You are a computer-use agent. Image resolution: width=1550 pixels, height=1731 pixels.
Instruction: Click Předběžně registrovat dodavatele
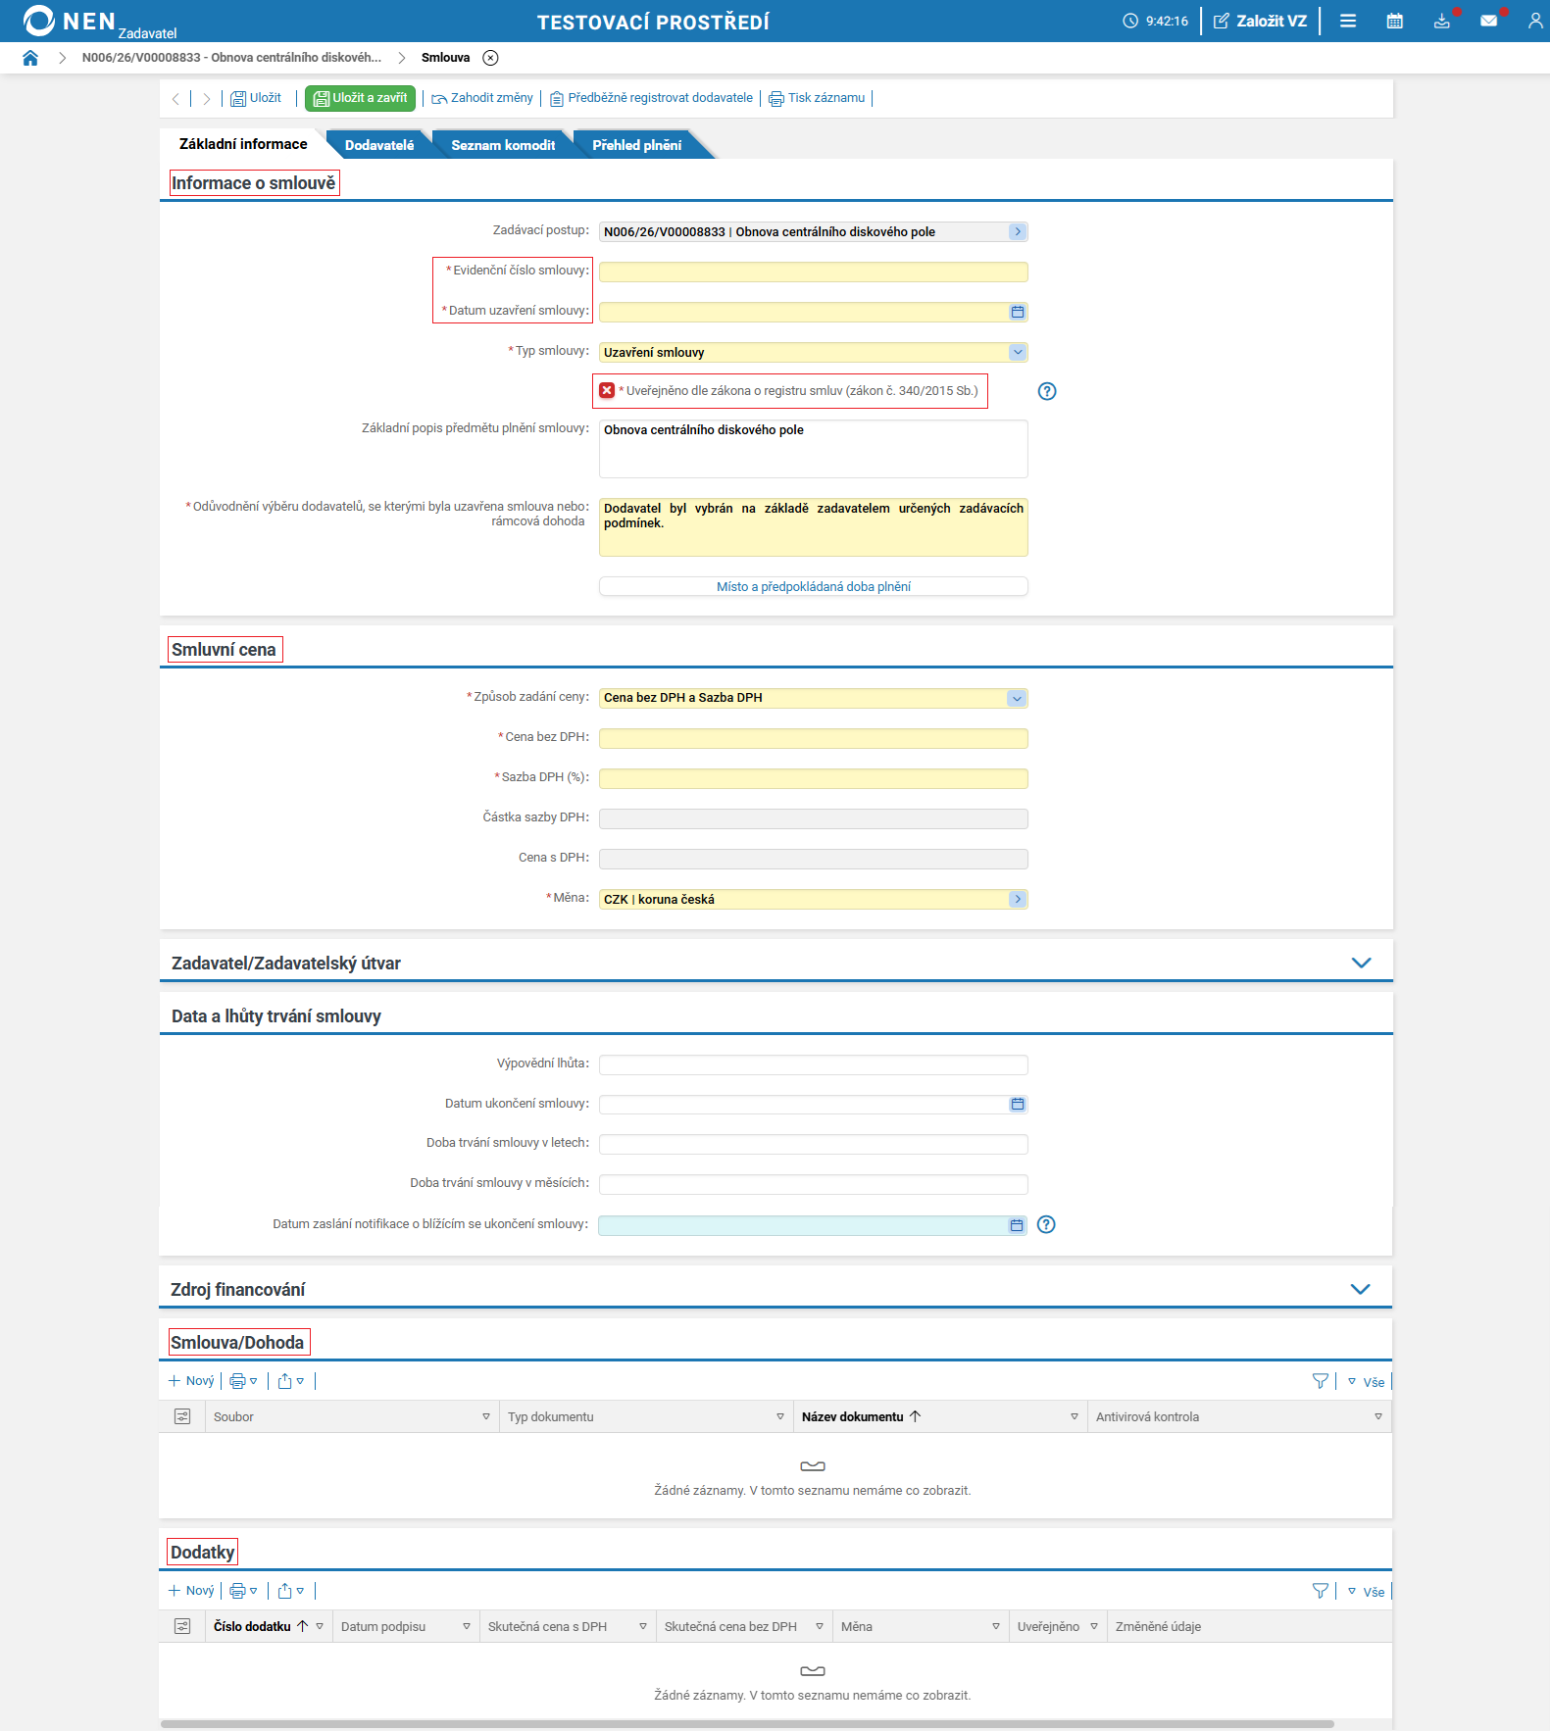(x=651, y=98)
